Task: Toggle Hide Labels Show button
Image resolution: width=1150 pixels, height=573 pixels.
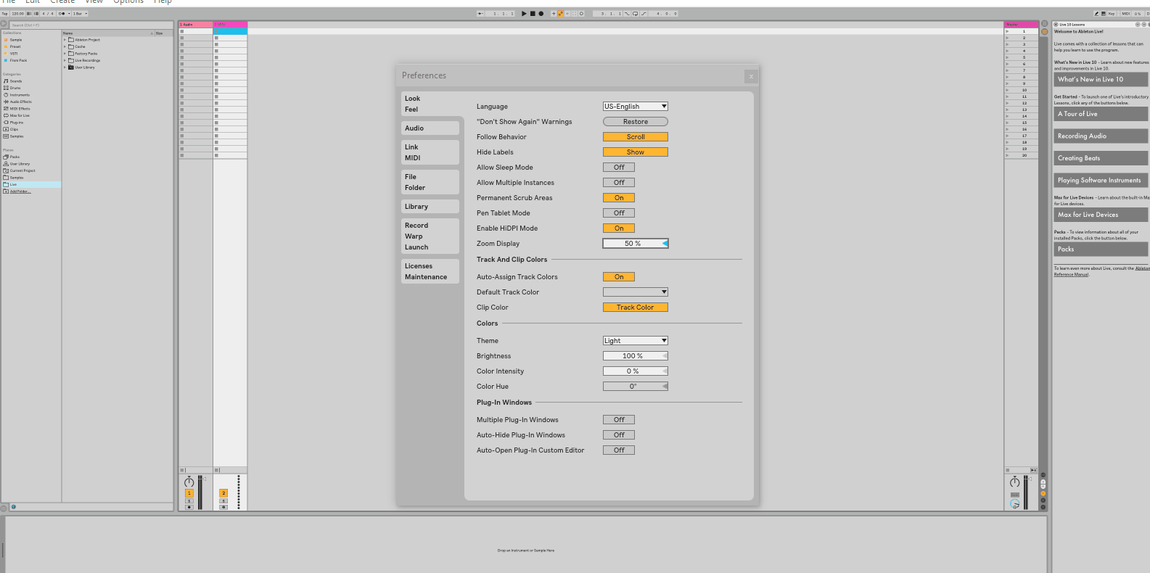Action: tap(636, 152)
